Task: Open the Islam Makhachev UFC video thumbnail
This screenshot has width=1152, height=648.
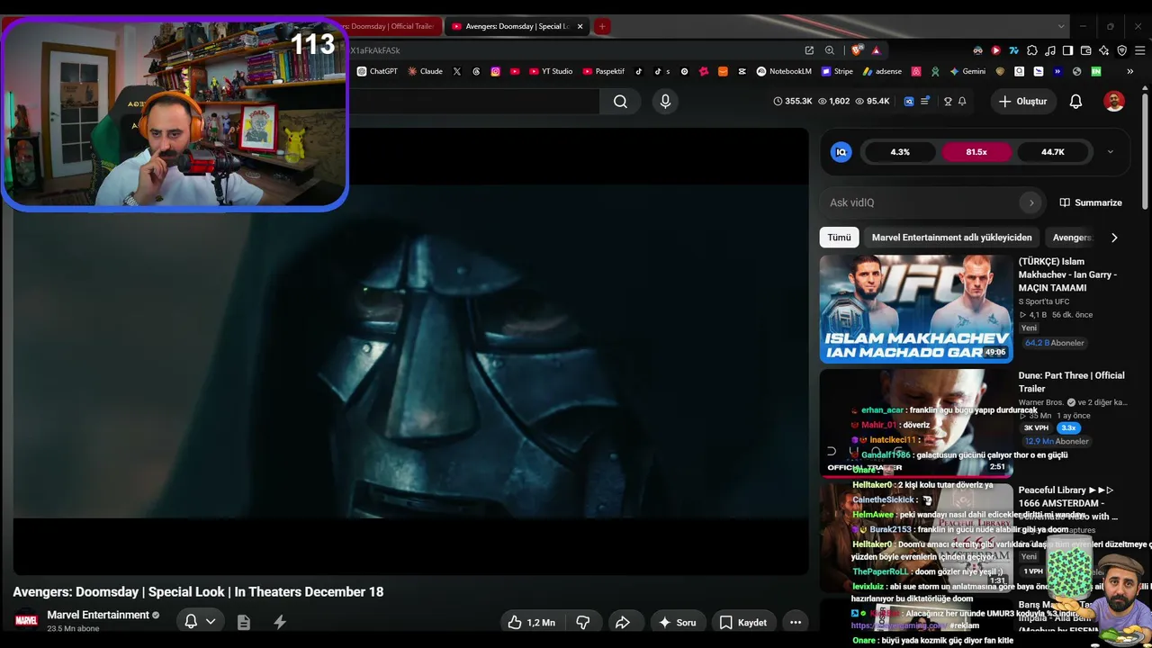Action: (916, 309)
